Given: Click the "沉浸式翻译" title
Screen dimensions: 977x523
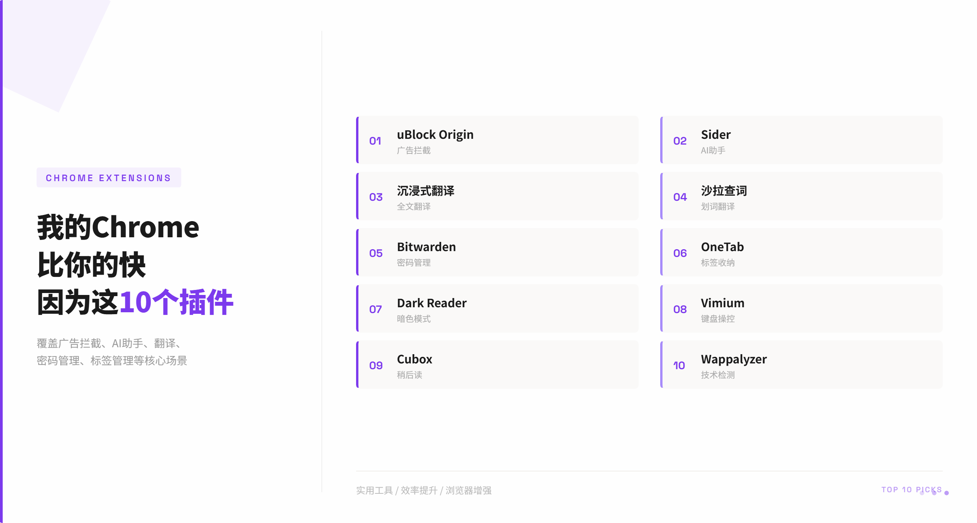Looking at the screenshot, I should 426,191.
